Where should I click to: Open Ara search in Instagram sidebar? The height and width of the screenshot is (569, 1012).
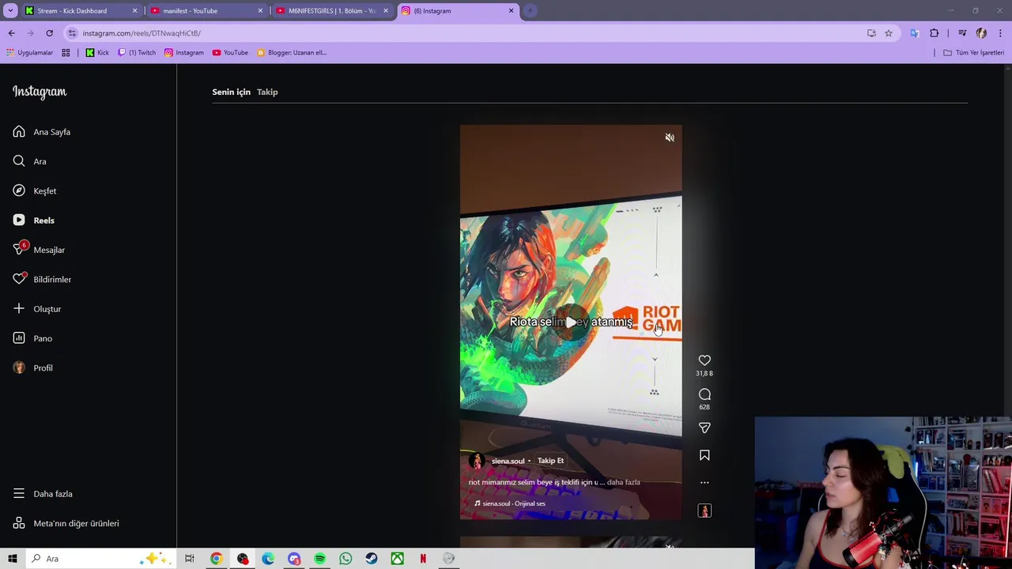(x=30, y=161)
